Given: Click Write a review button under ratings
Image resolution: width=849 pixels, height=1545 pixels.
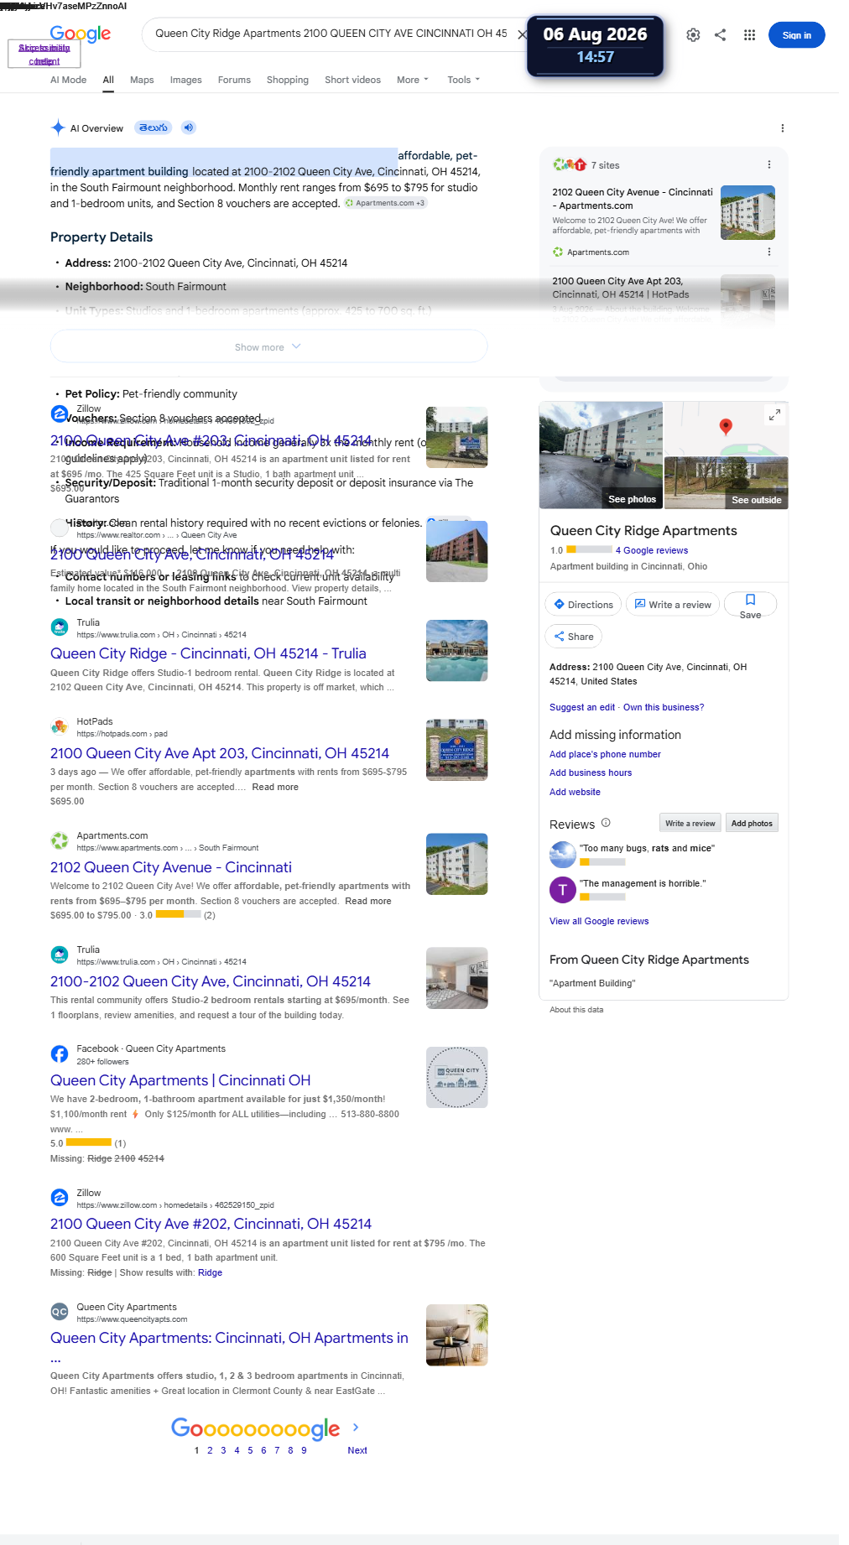Looking at the screenshot, I should pos(673,605).
